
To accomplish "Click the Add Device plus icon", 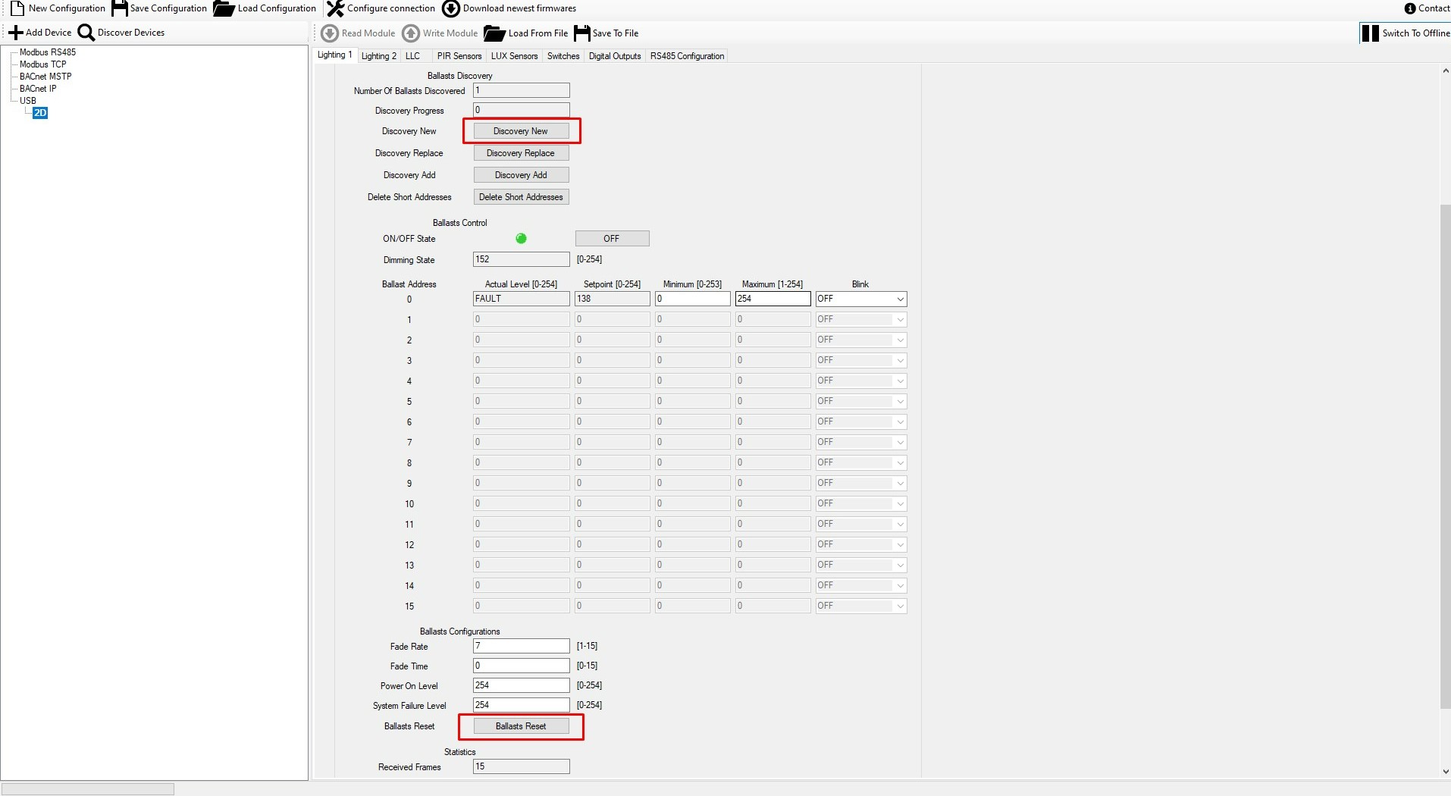I will (x=16, y=33).
